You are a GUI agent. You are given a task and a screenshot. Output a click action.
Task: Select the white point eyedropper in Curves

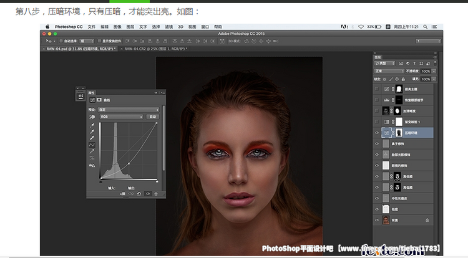click(x=92, y=137)
